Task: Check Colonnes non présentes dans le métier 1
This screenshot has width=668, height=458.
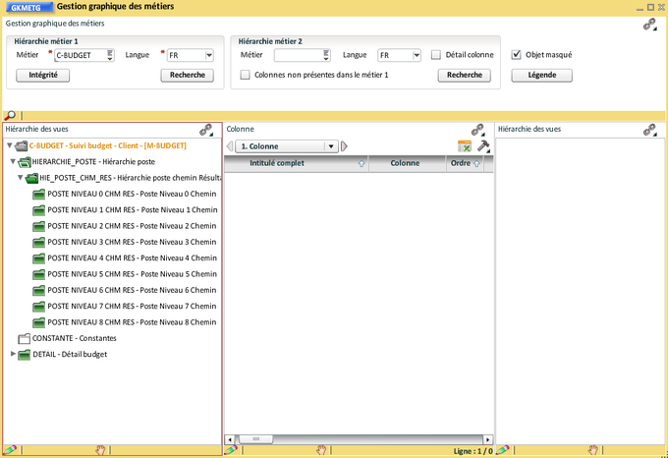Action: 246,75
